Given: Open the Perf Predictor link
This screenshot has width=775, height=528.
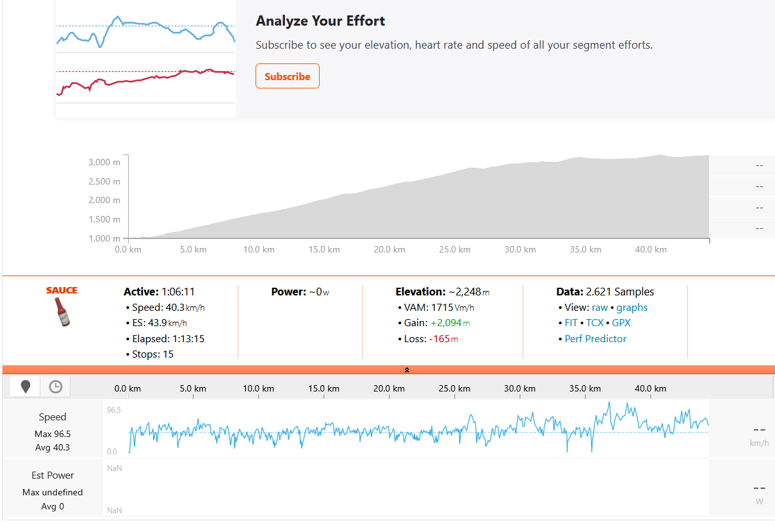Looking at the screenshot, I should point(596,339).
